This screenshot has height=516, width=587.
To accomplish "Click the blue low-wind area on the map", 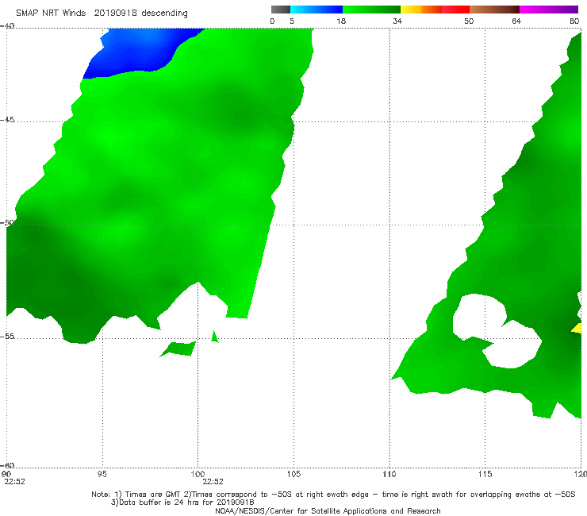I will pyautogui.click(x=139, y=51).
